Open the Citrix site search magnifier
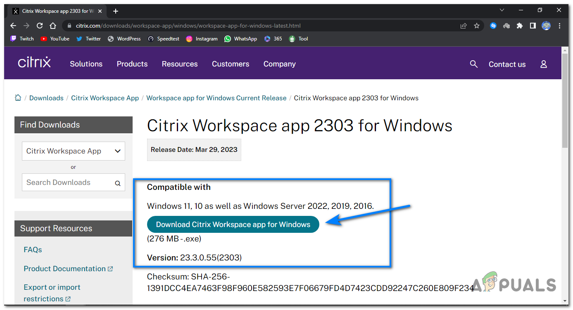The height and width of the screenshot is (310, 573). coord(474,64)
